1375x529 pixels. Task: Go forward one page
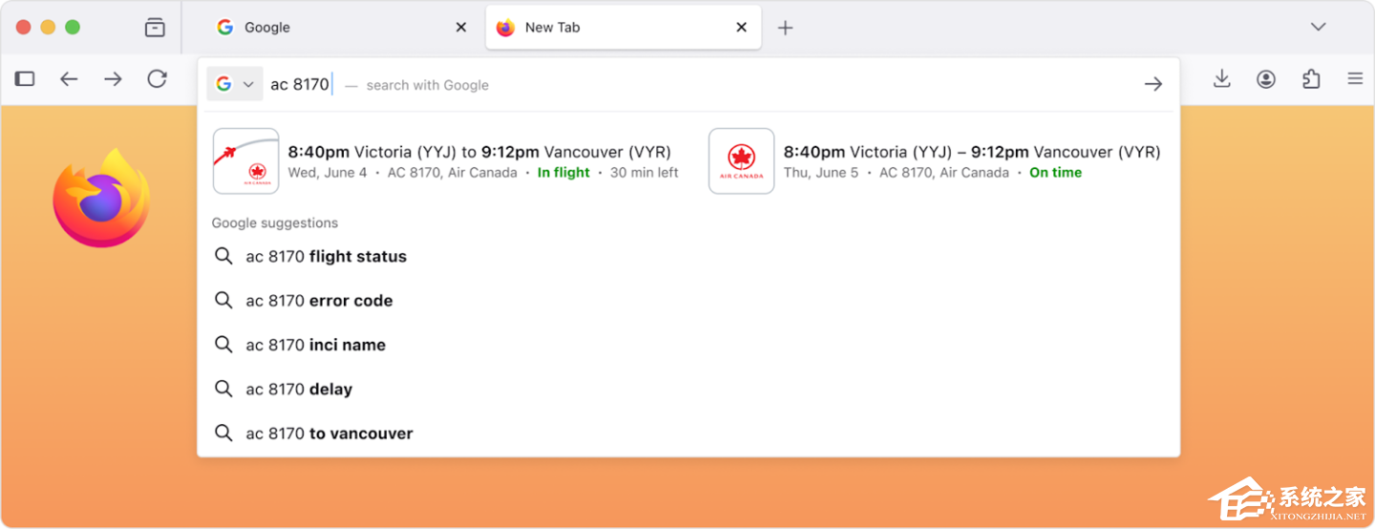(113, 79)
